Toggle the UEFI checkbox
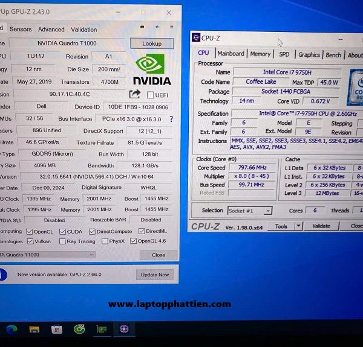Viewport: 363px width, 347px height. coord(150,95)
